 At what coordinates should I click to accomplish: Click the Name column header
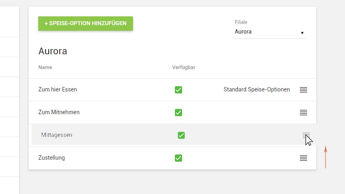45,67
